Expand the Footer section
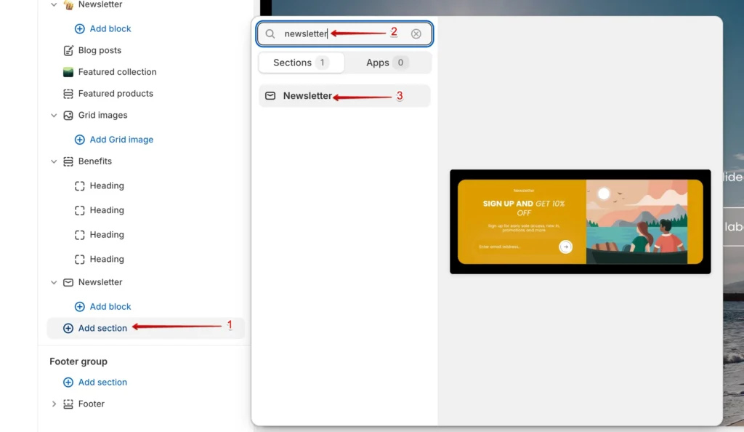This screenshot has height=432, width=744. tap(54, 404)
